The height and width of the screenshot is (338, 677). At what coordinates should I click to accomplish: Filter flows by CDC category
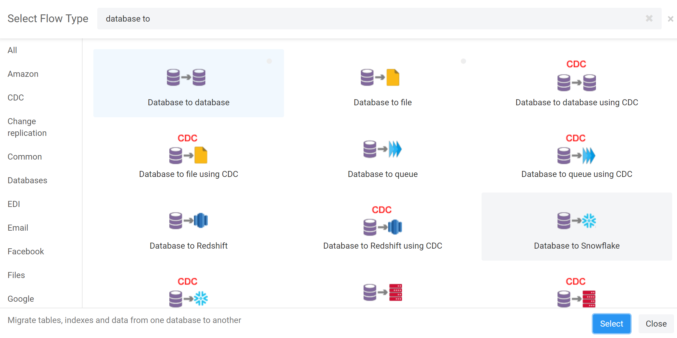click(16, 97)
